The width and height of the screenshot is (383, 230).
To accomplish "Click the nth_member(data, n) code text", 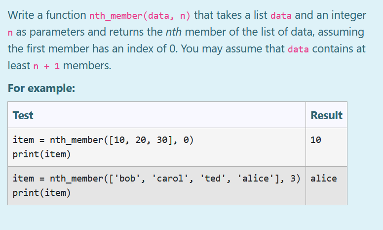I will pyautogui.click(x=140, y=16).
